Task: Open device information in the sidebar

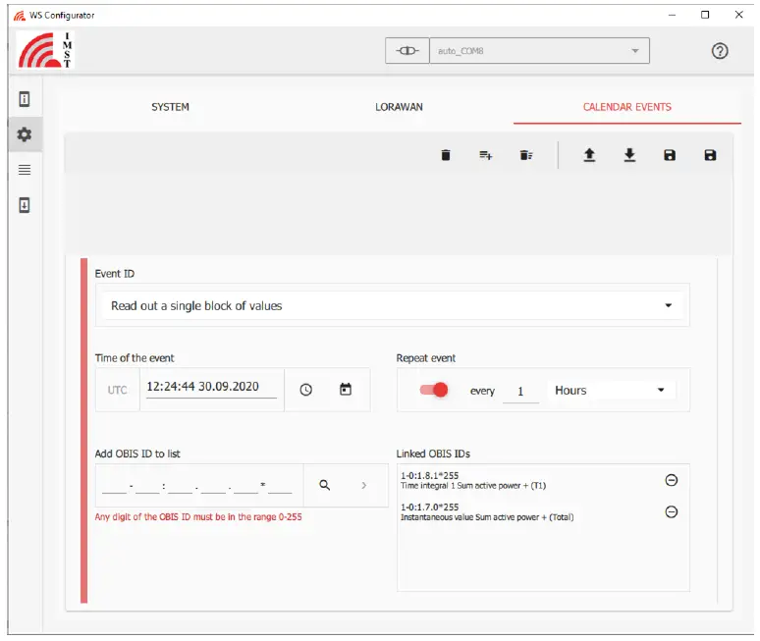Action: 25,99
